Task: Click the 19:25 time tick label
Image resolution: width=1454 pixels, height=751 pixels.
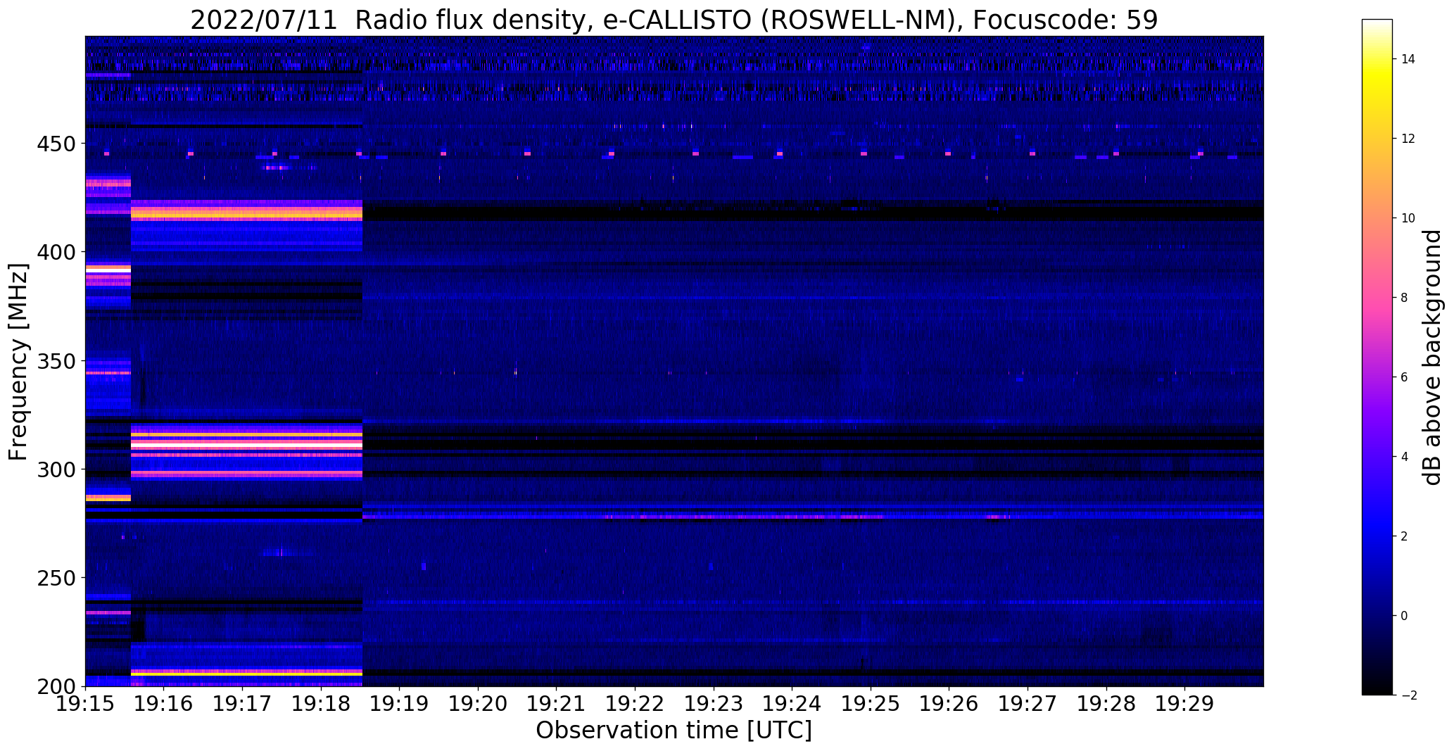Action: (x=871, y=704)
